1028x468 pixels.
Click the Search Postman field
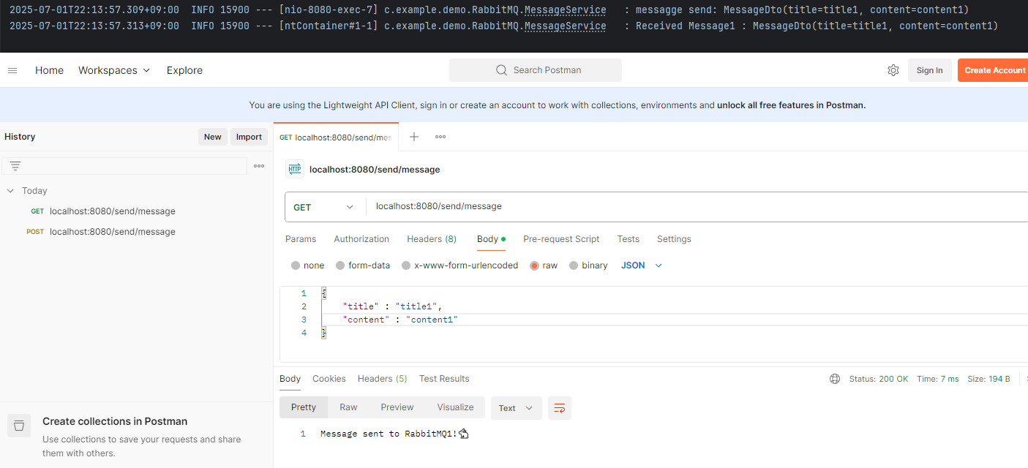coord(535,70)
